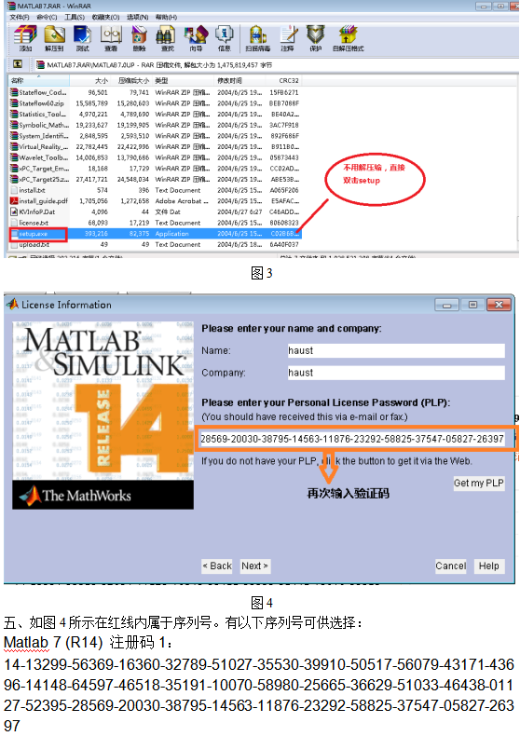The image size is (520, 736).
Task: Click the WinRAR title bar icon of MATLAB7.RAR
Action: coord(12,7)
